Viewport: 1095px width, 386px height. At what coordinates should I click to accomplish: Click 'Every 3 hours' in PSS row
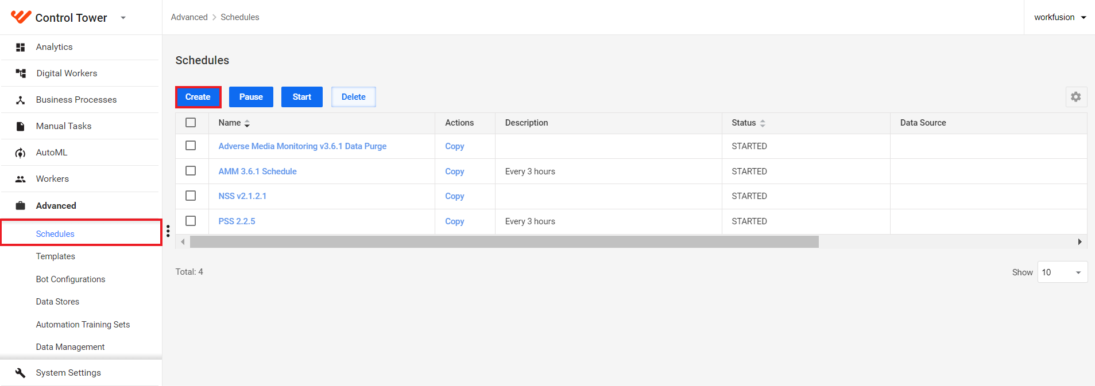[530, 221]
